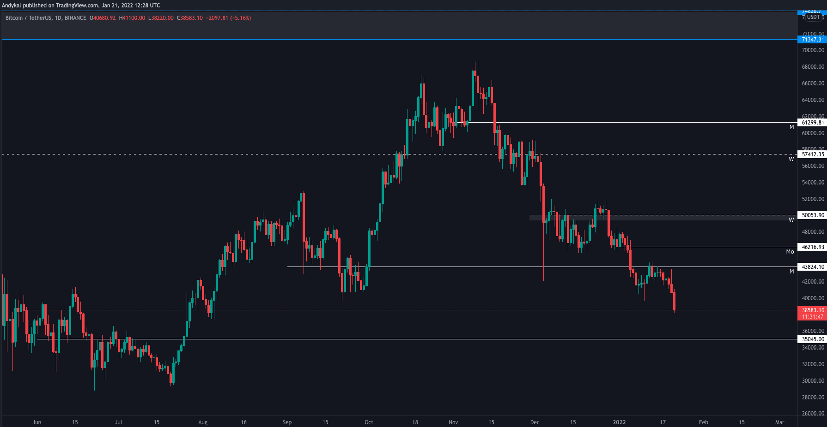827x427 pixels.
Task: Click the Nov label on the time axis
Action: [453, 422]
